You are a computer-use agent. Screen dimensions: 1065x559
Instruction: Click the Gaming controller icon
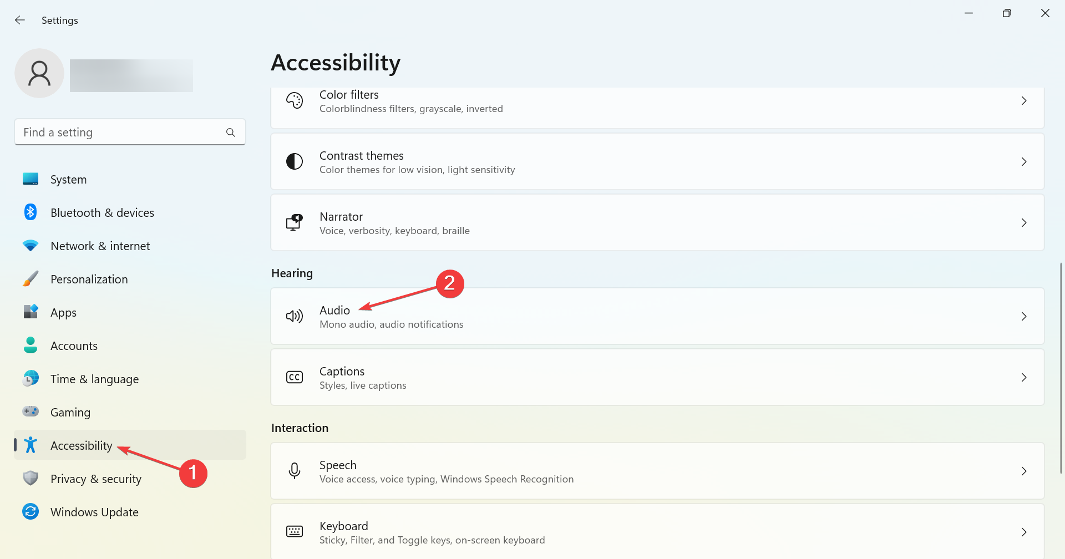[31, 412]
